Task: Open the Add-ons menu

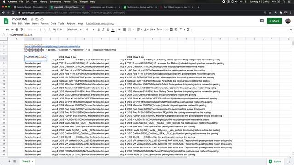Action: pyautogui.click(x=71, y=23)
